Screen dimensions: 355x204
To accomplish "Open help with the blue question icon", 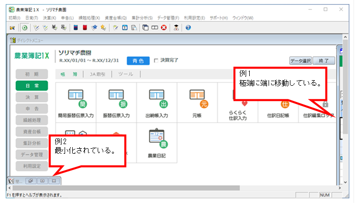I will coord(188,27).
